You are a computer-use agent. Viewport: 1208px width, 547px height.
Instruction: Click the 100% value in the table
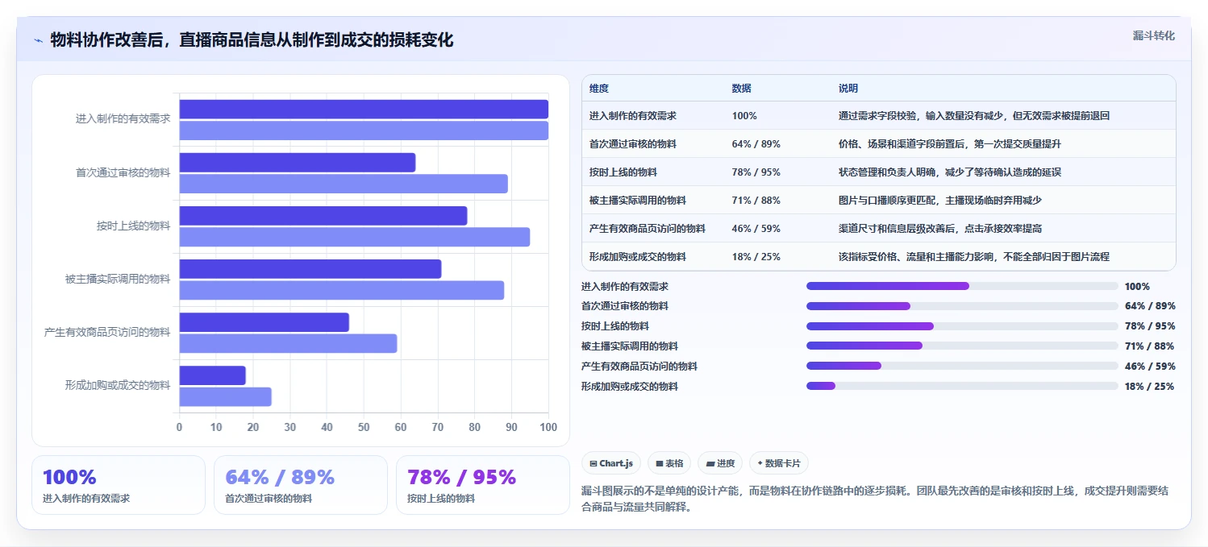tap(744, 116)
